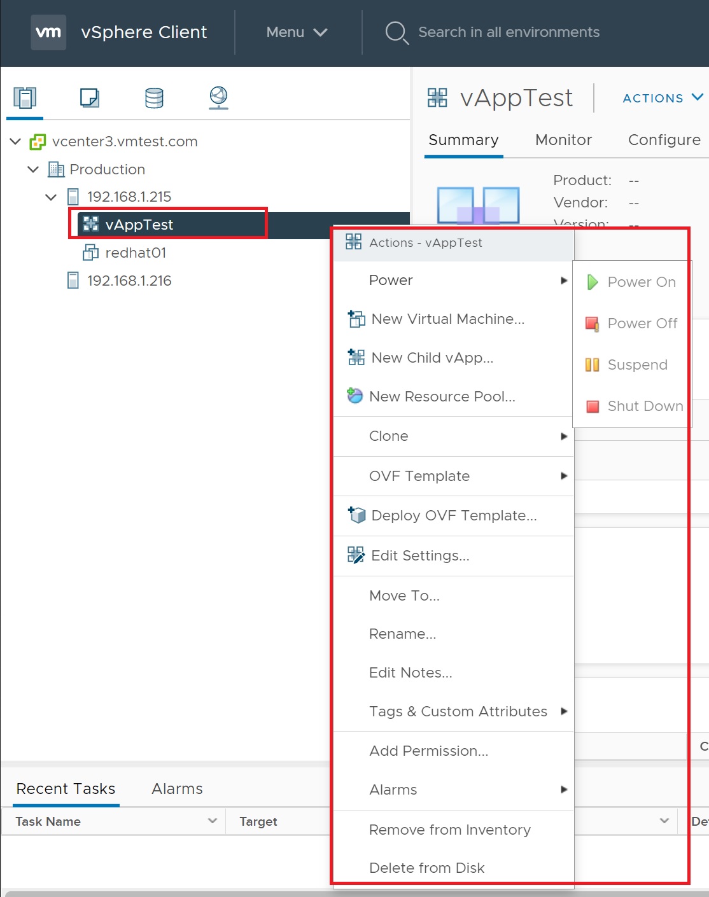Select the redhat01 virtual machine
This screenshot has height=897, width=709.
coord(136,253)
